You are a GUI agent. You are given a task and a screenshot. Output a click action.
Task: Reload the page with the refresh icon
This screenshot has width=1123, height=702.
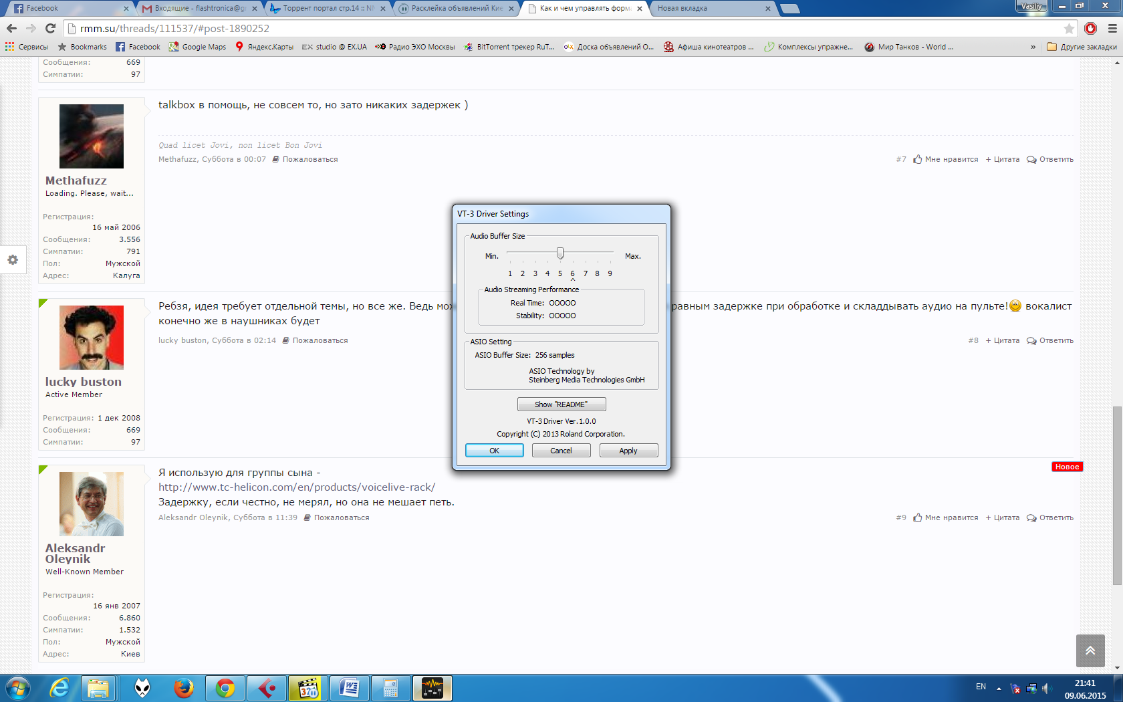tap(50, 28)
